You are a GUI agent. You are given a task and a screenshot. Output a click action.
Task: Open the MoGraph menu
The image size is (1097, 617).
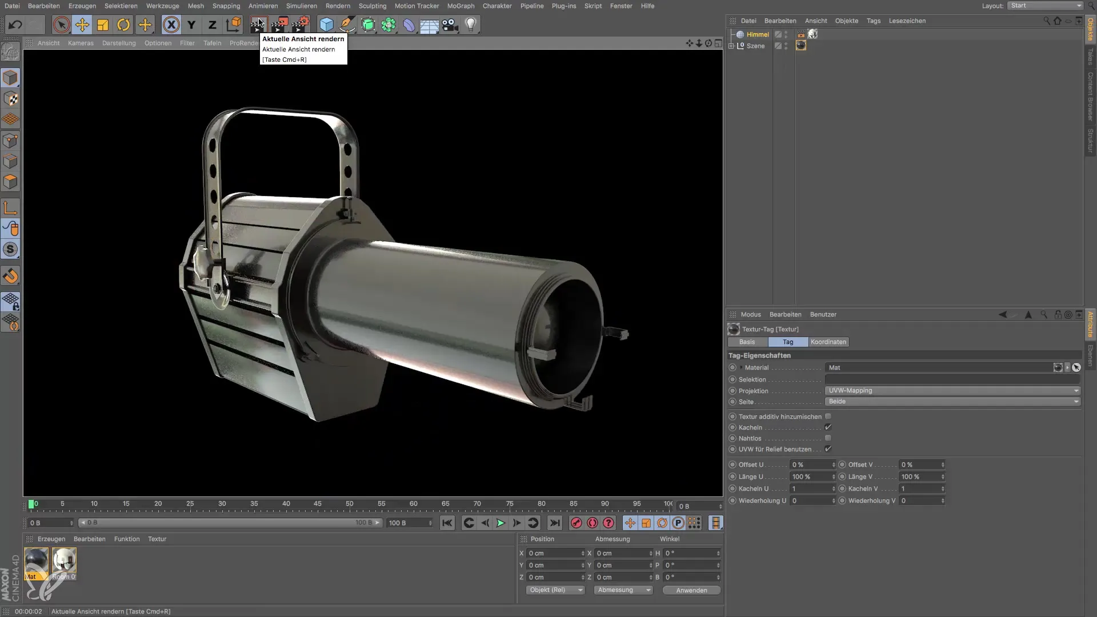pos(461,6)
